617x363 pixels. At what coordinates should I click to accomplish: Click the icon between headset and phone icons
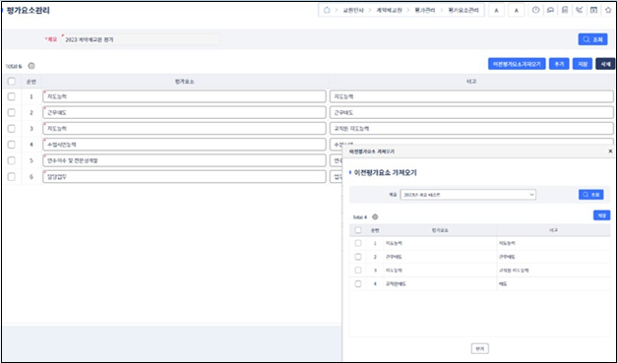pos(565,10)
